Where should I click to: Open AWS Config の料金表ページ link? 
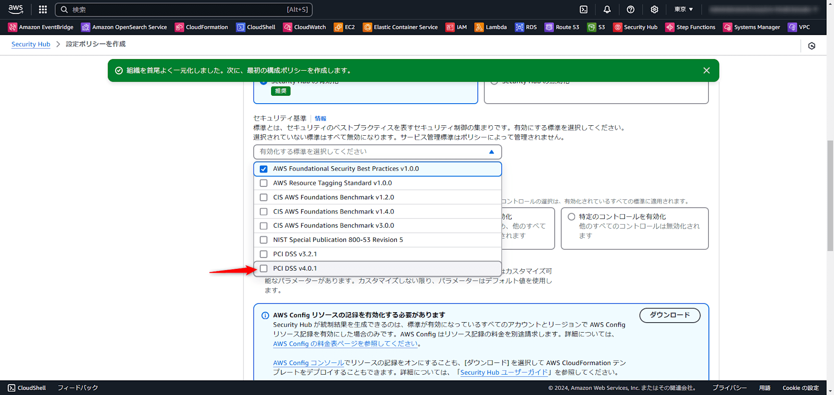coord(345,344)
